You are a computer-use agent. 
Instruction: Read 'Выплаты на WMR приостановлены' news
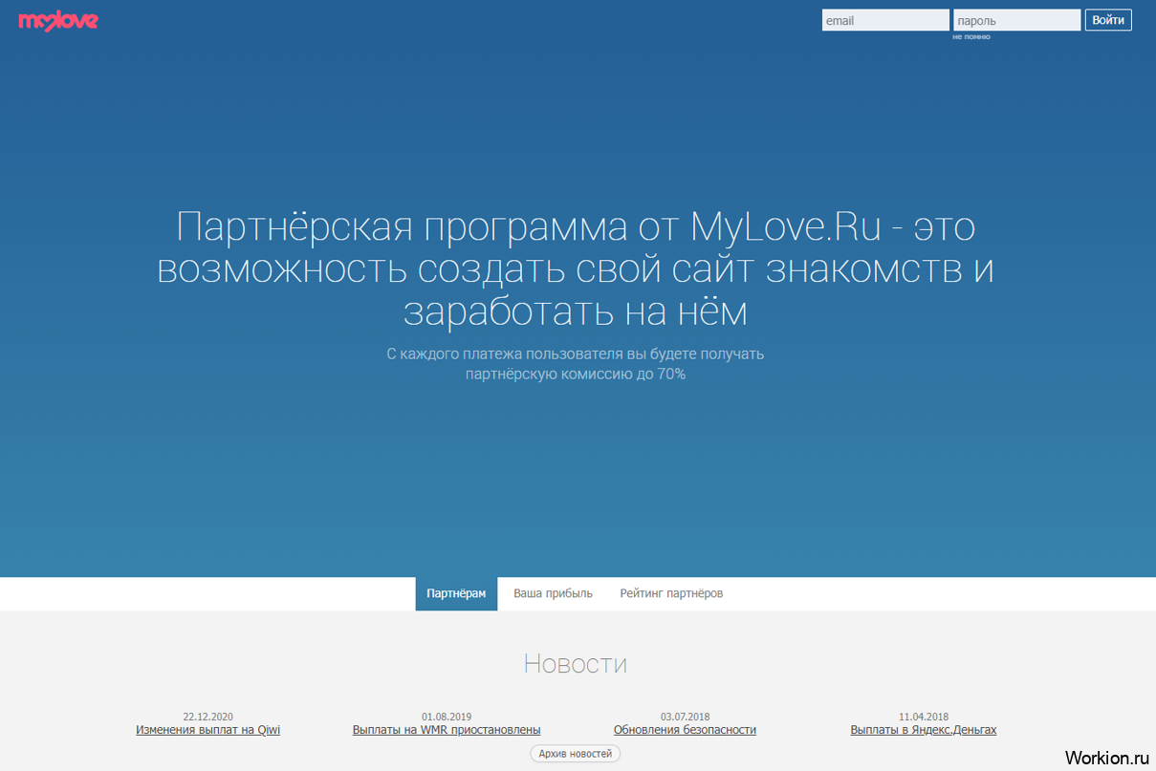(447, 730)
